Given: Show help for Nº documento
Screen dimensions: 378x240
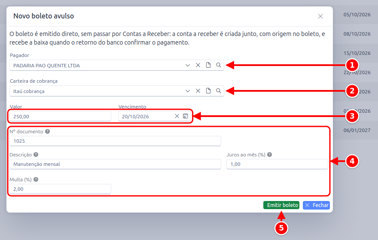Looking at the screenshot, I should [x=48, y=131].
